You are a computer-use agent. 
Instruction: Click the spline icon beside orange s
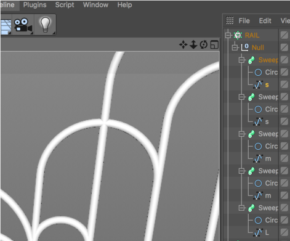click(258, 84)
